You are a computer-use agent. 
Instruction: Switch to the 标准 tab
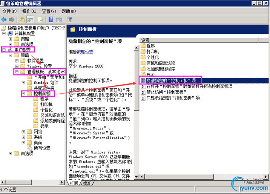pos(87,183)
